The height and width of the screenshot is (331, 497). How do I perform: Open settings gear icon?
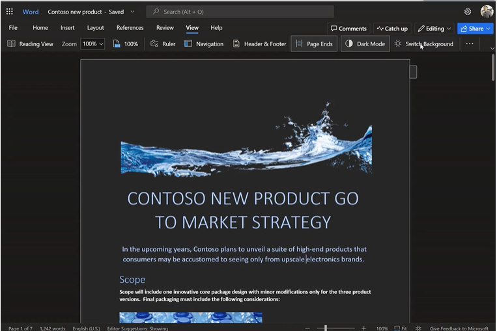(468, 12)
